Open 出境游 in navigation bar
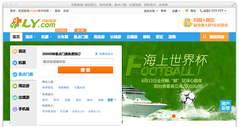The height and width of the screenshot is (127, 239). click(x=132, y=37)
